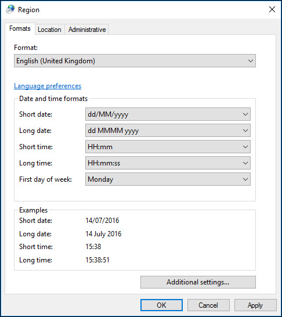Click the Region globe icon in title bar
The width and height of the screenshot is (282, 317).
pos(10,9)
